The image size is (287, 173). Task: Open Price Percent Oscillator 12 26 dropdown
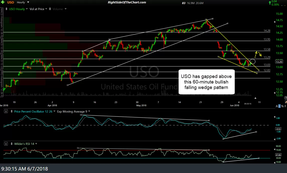click(x=54, y=111)
